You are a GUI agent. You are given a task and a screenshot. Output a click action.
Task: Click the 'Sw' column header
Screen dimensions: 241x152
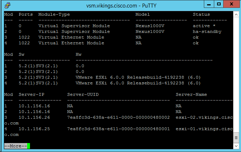coord(21,54)
